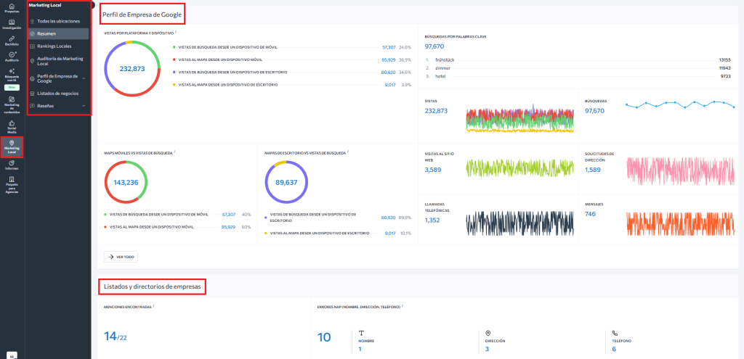Collapse the Marketing Local side panel
744x359 pixels.
click(x=92, y=5)
